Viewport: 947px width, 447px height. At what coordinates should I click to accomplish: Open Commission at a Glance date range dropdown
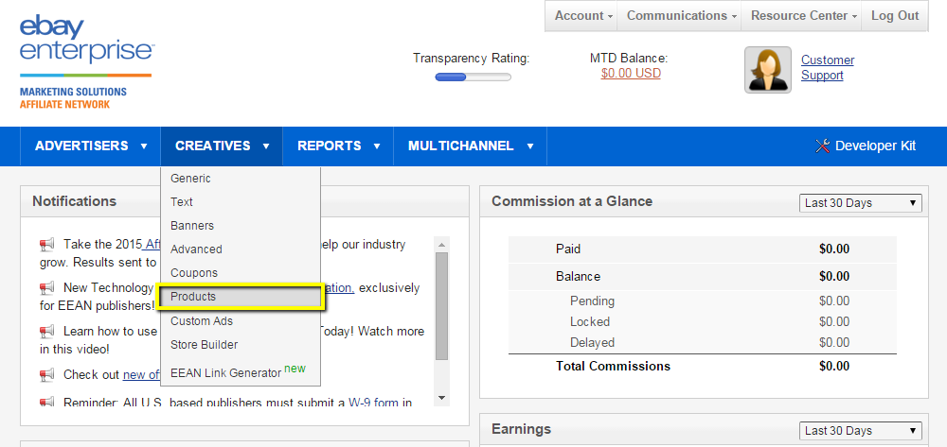861,203
